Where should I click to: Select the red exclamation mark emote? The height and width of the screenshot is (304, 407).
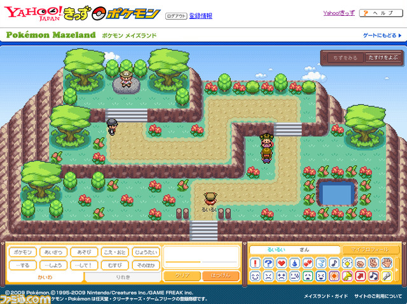(255, 263)
